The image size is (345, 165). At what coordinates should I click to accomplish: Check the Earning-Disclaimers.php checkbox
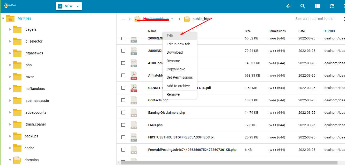coord(123,112)
